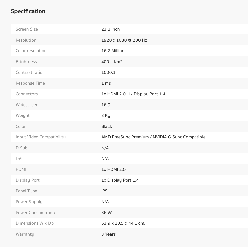The image size is (248, 247).
Task: Click the Widescreen label
Action: pos(27,105)
